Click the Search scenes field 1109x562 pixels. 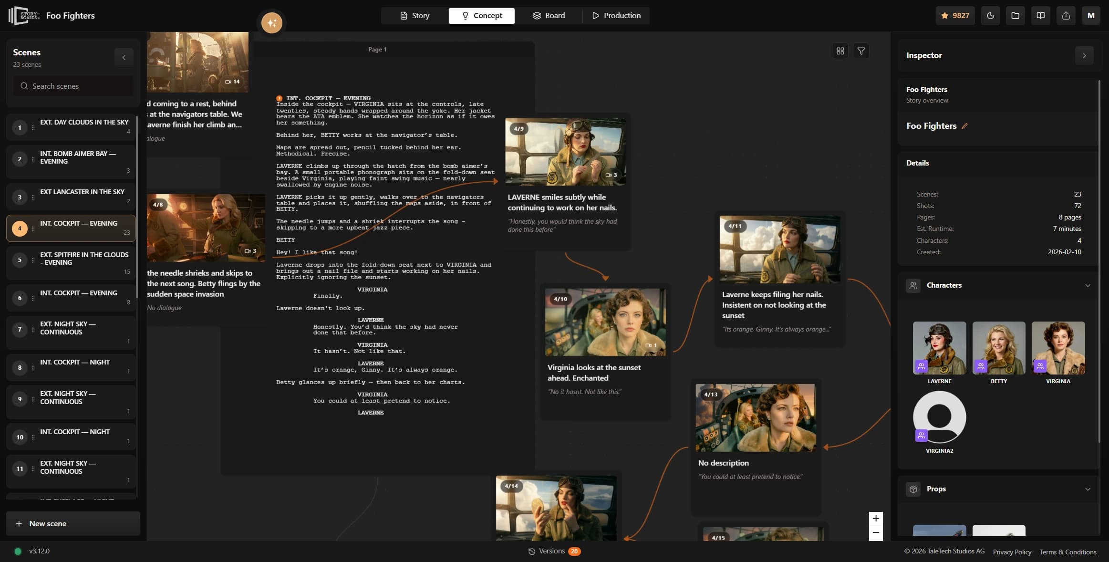pyautogui.click(x=73, y=86)
